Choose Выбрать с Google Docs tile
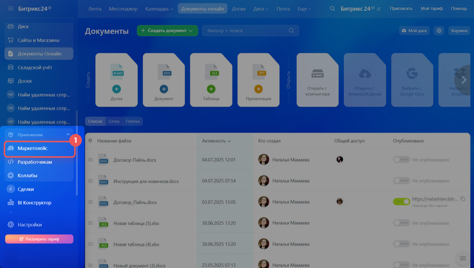The width and height of the screenshot is (474, 268). (412, 80)
